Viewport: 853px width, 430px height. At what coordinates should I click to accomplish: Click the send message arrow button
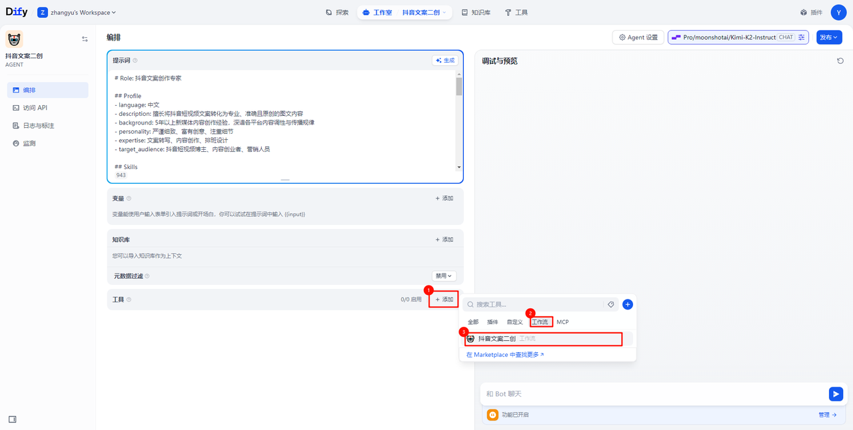coord(836,394)
